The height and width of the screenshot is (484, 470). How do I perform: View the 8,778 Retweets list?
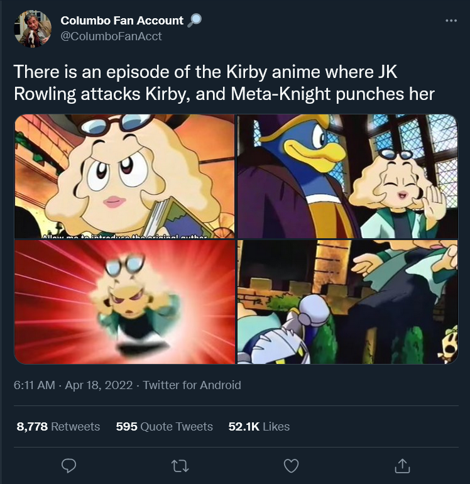click(x=58, y=426)
